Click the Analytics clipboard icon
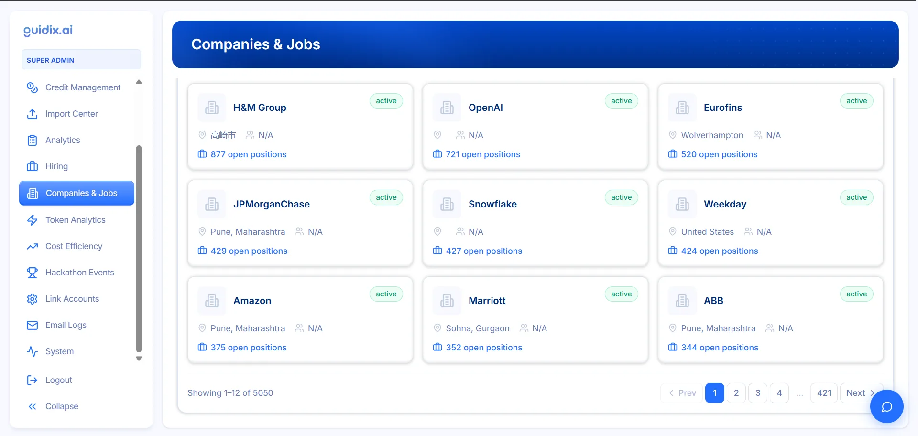This screenshot has width=918, height=436. coord(32,140)
